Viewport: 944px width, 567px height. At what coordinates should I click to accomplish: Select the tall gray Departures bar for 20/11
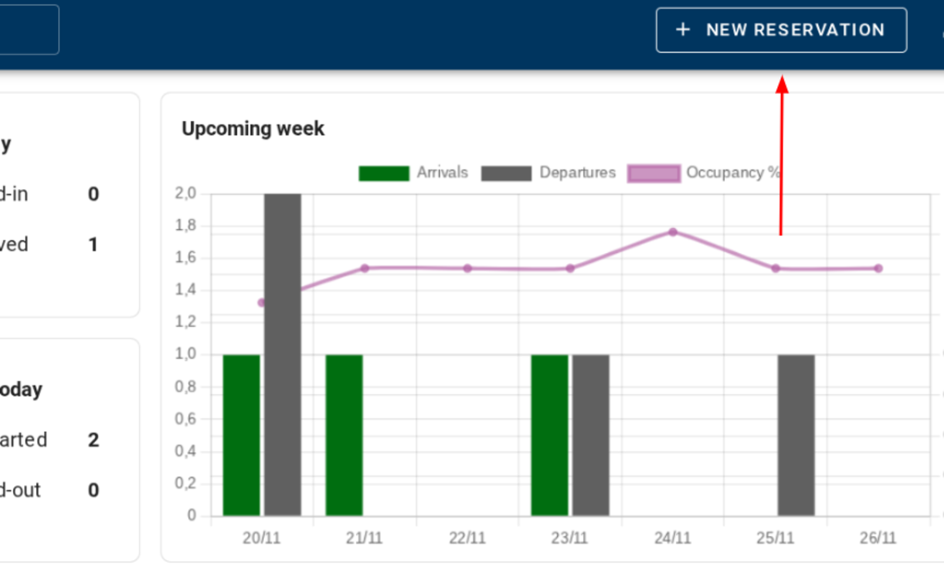pos(283,355)
